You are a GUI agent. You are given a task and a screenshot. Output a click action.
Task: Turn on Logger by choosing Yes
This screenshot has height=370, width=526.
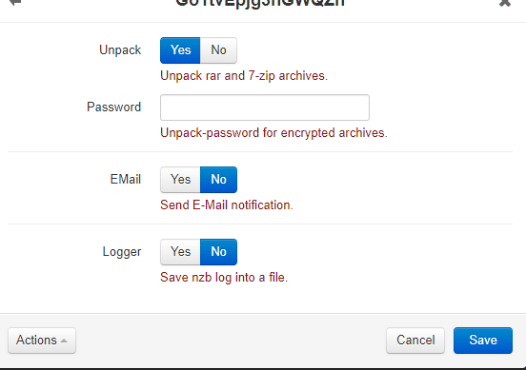pyautogui.click(x=180, y=252)
